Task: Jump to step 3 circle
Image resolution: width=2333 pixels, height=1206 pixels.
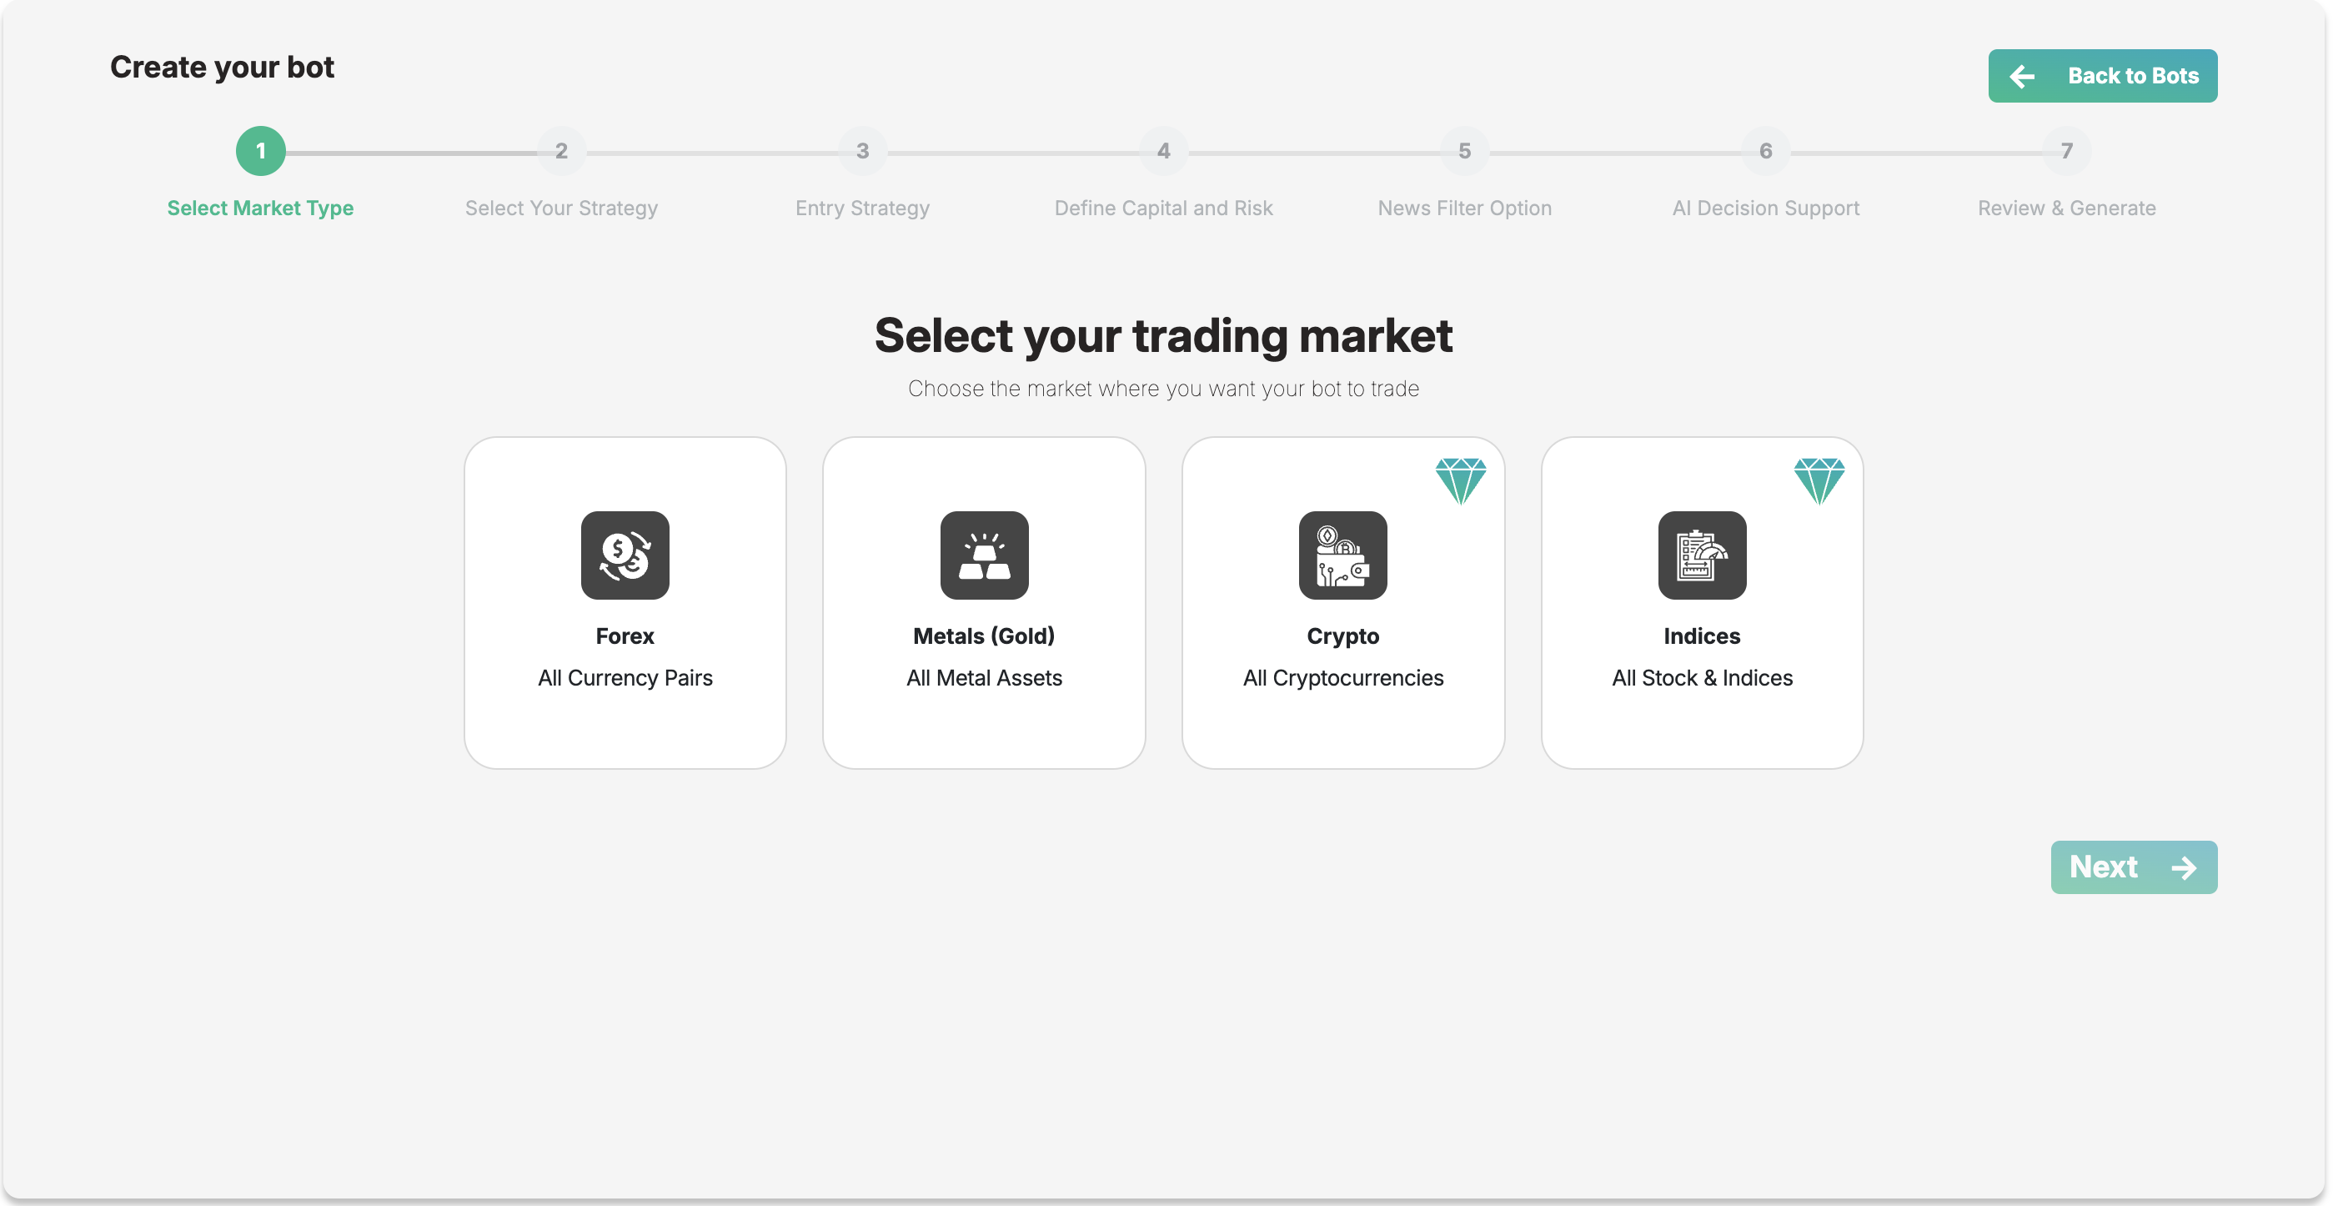Action: point(862,151)
